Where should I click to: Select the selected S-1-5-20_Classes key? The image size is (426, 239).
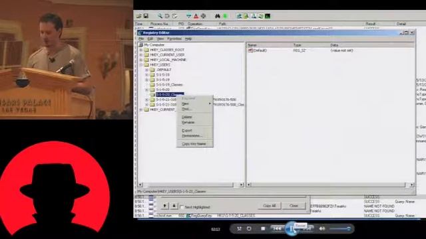tap(170, 94)
